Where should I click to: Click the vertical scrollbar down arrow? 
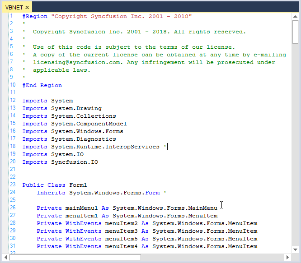295,249
